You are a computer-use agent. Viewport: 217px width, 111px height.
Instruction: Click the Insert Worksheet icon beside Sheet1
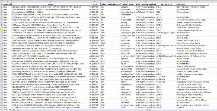click(x=18, y=110)
